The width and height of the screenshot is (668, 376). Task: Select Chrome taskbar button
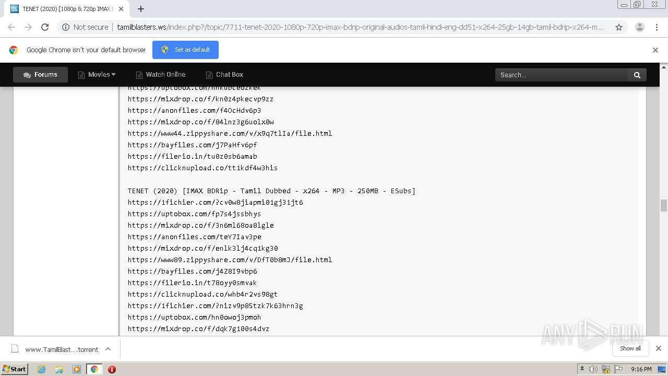pos(94,369)
